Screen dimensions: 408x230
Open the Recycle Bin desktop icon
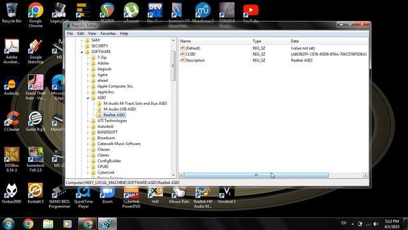[x=11, y=12]
